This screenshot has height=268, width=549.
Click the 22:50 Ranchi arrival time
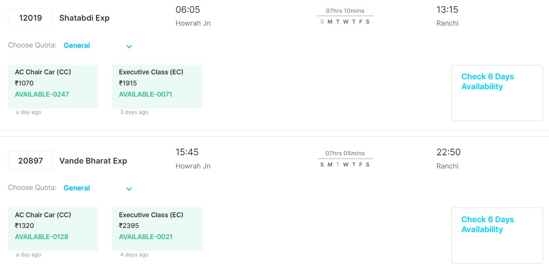click(x=448, y=152)
